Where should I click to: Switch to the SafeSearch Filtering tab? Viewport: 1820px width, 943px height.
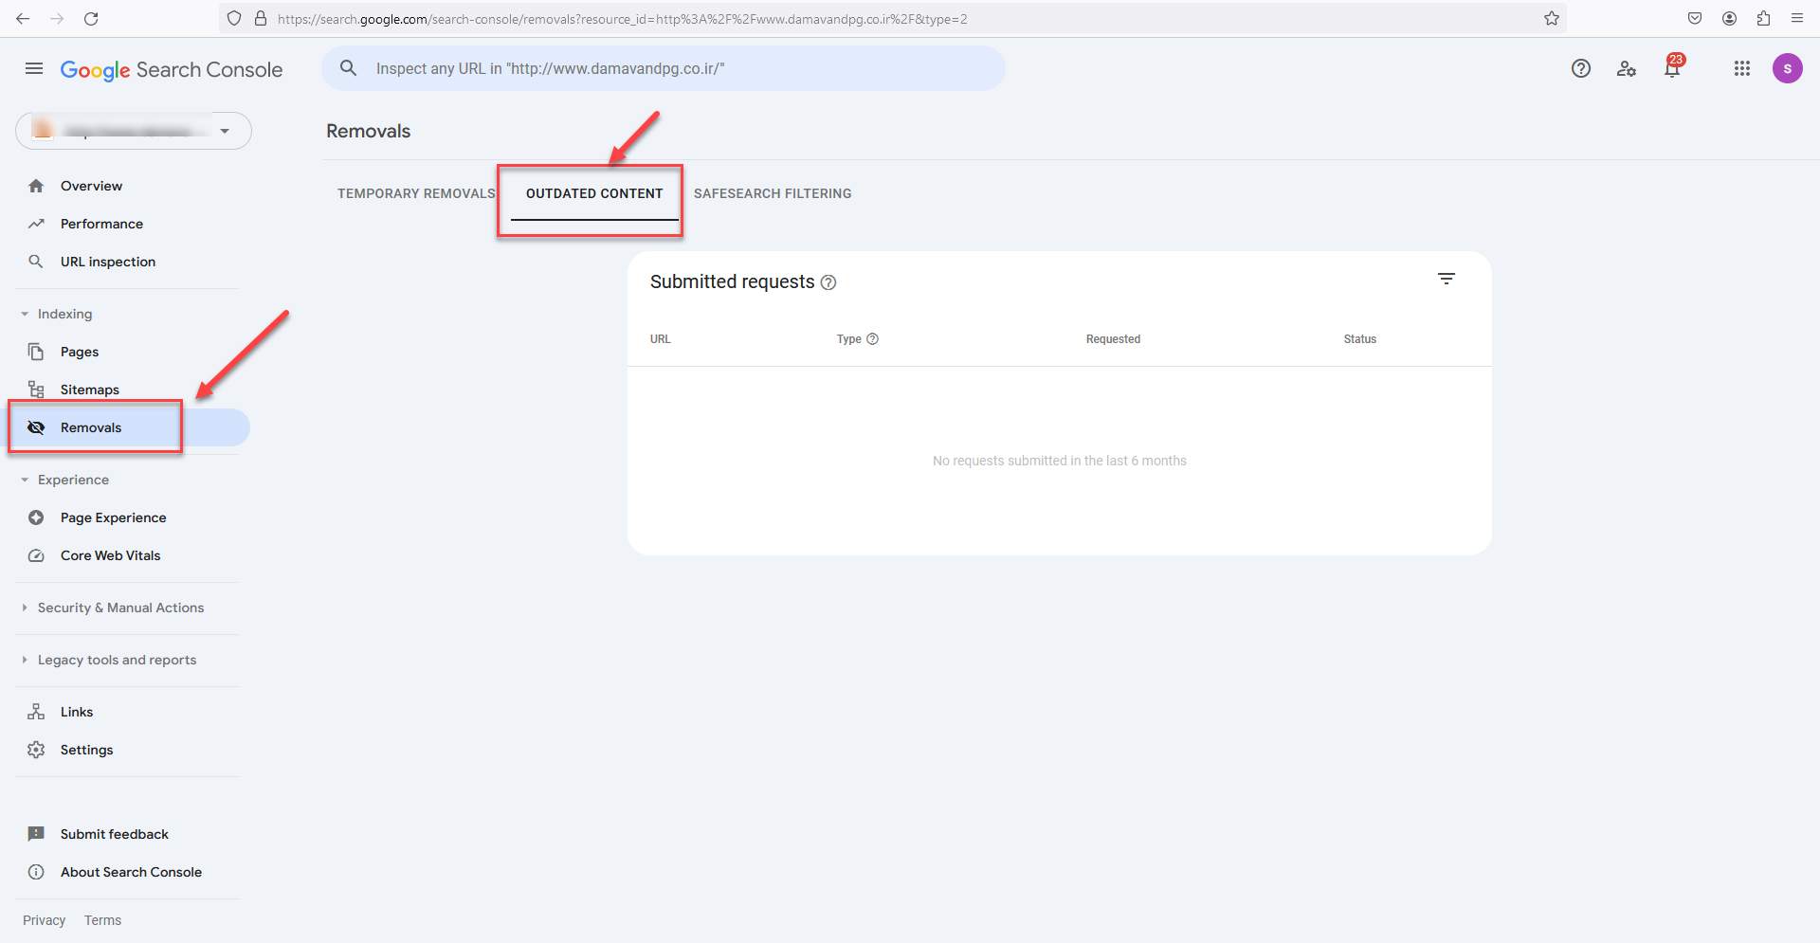(772, 193)
